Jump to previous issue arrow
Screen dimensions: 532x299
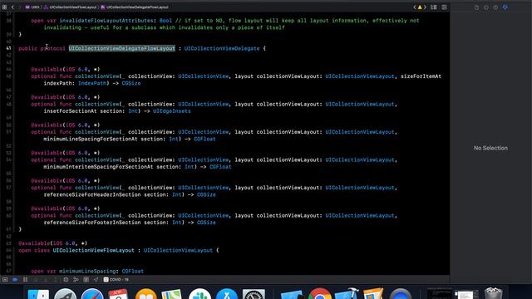pos(414,7)
